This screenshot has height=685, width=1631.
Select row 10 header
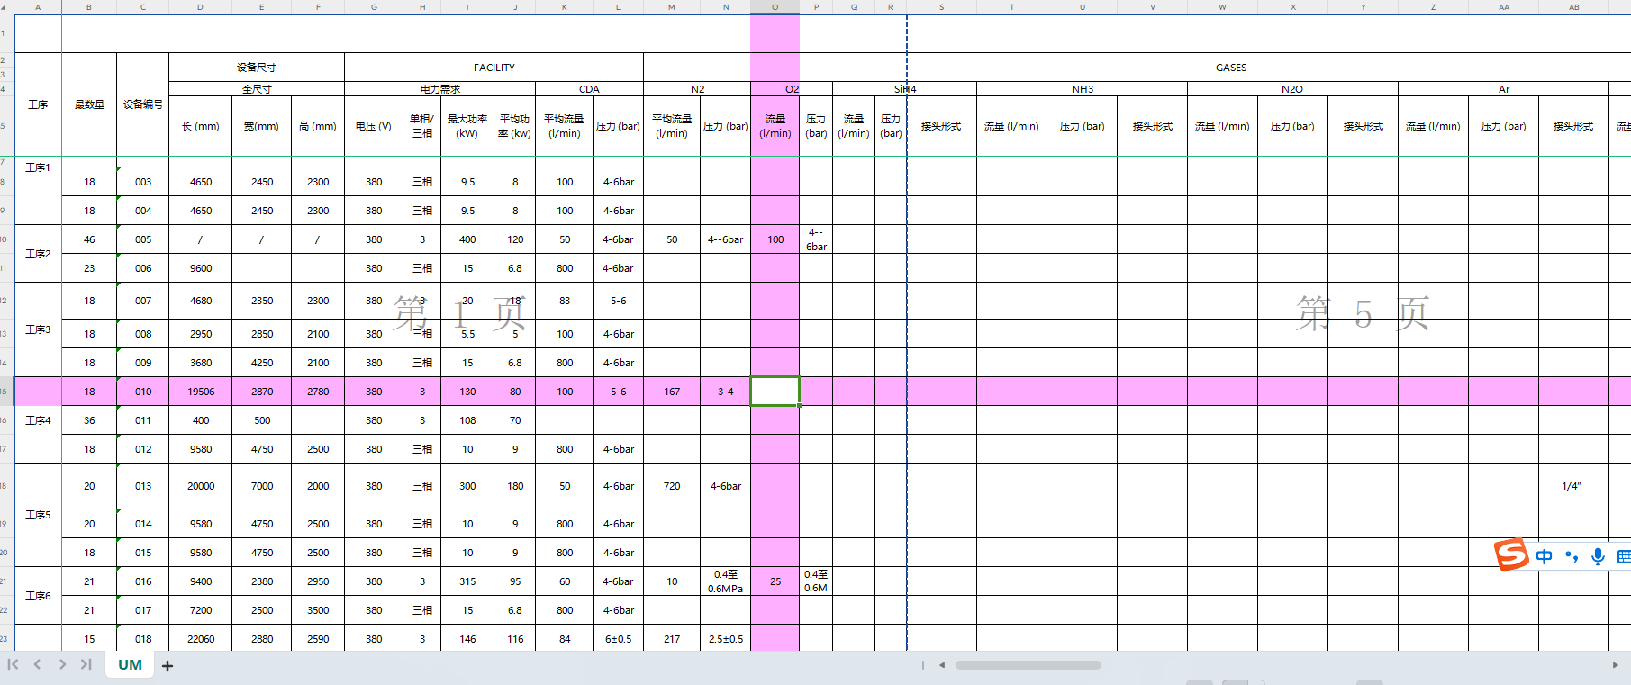pos(5,239)
